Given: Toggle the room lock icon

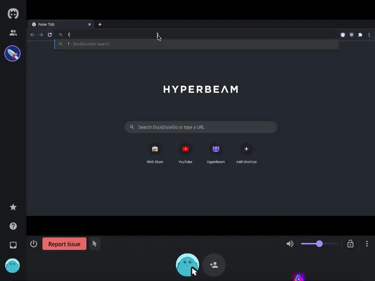Looking at the screenshot, I should point(350,244).
